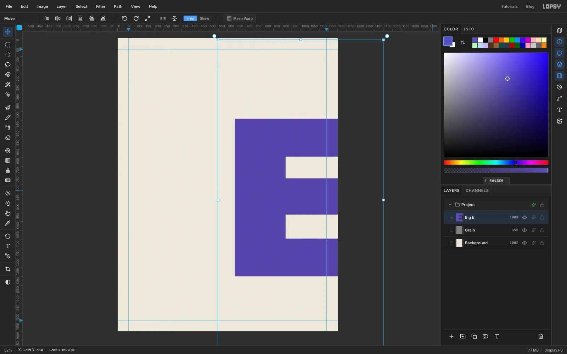Select the Move tool in left toolbar
567x354 pixels.
[8, 32]
